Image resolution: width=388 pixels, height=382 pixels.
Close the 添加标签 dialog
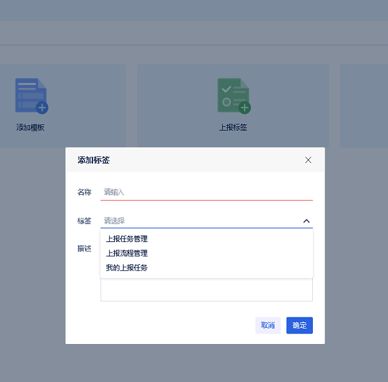click(x=308, y=160)
